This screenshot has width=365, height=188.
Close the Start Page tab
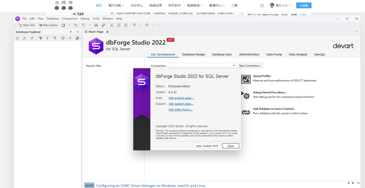[107, 32]
